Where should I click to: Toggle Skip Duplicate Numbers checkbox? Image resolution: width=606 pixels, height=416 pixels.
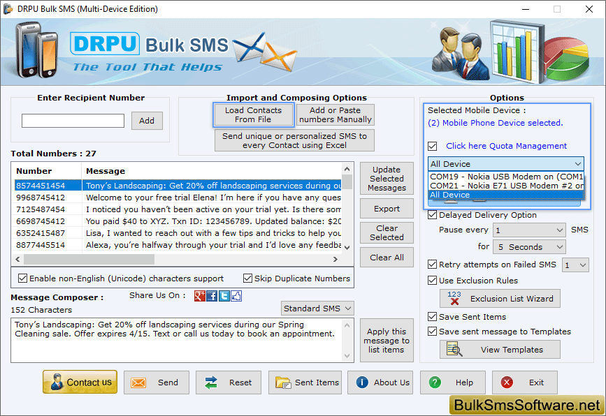(247, 278)
